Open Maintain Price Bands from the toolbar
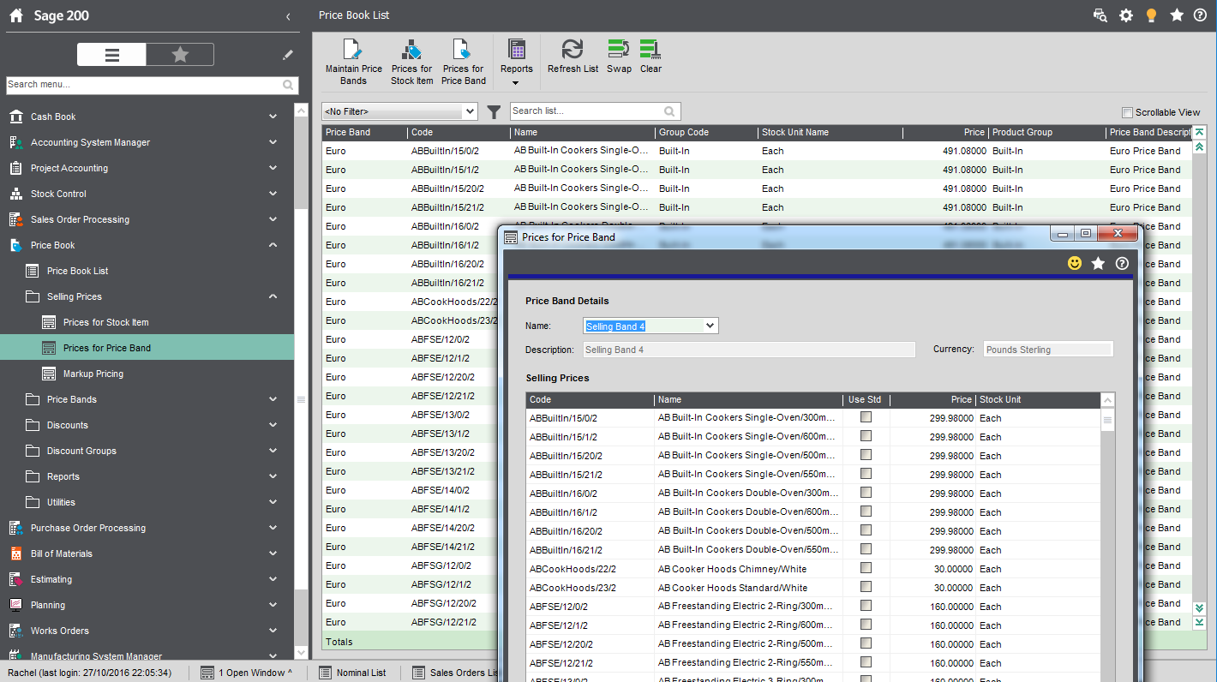This screenshot has height=682, width=1217. pos(353,62)
